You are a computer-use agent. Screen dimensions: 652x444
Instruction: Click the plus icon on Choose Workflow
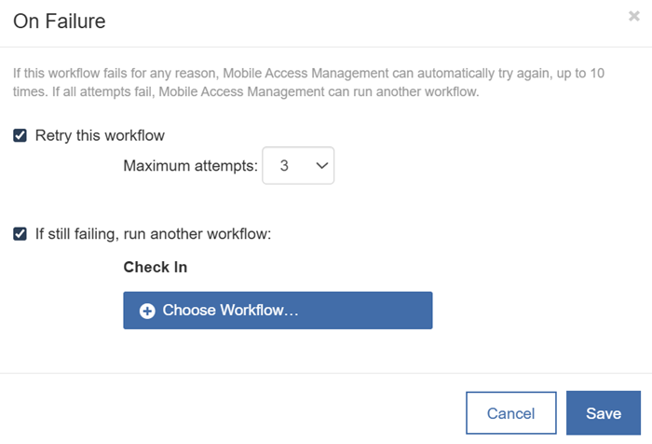click(147, 311)
